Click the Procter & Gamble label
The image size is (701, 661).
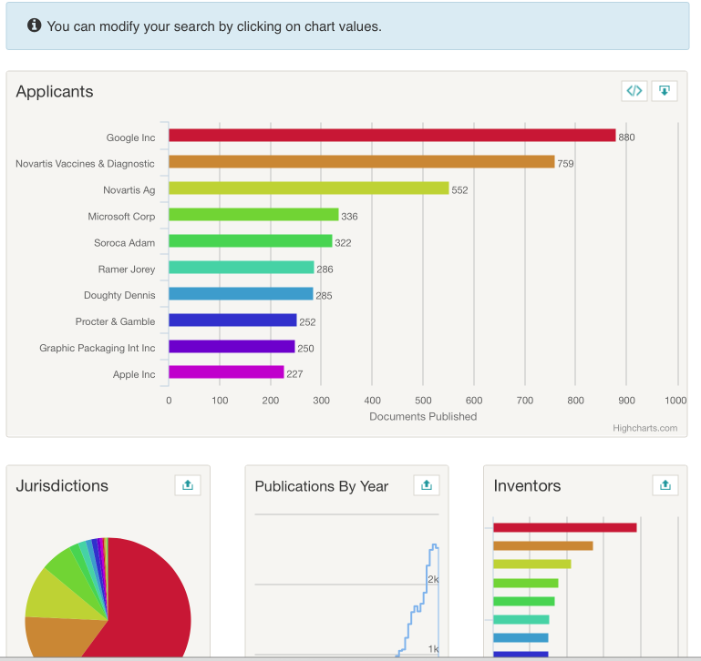pos(115,321)
